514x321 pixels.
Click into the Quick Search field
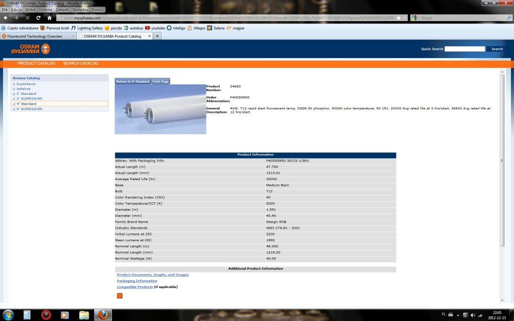(x=464, y=49)
